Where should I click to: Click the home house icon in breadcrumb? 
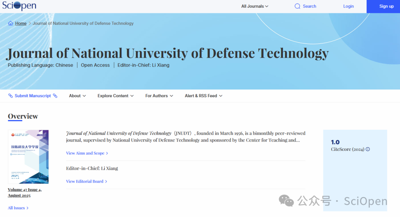pyautogui.click(x=10, y=23)
